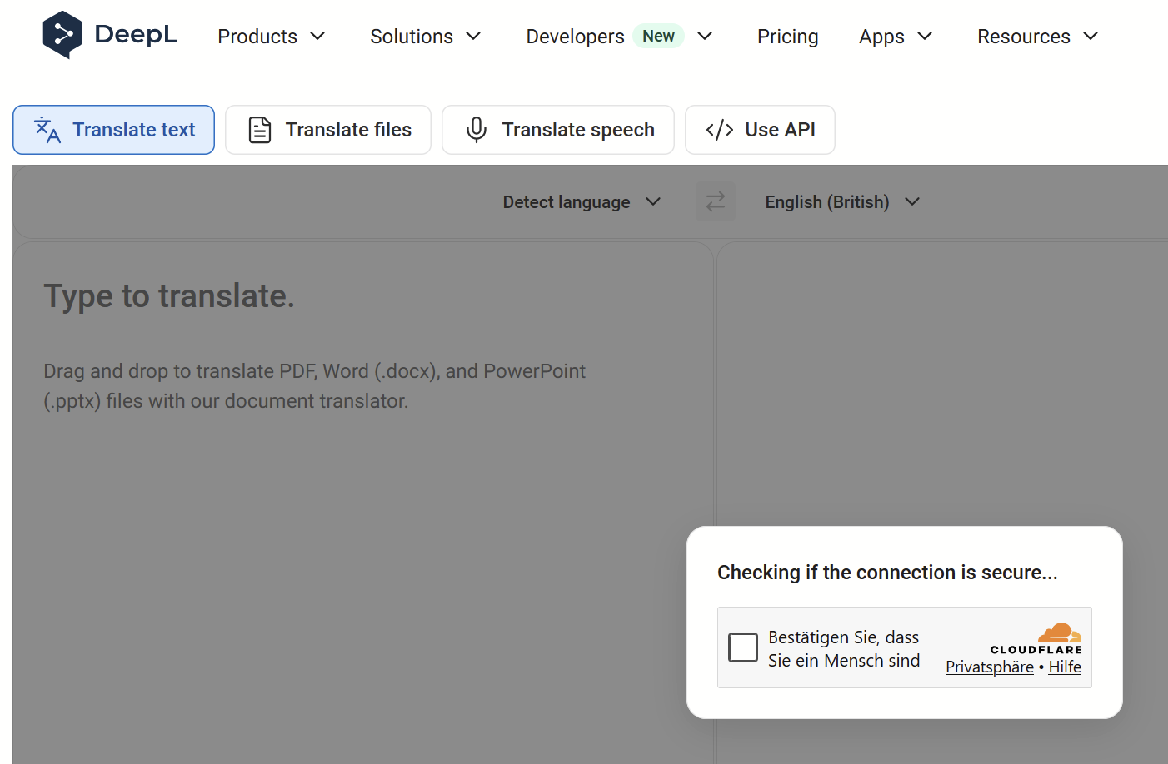Open the English (British) target dropdown
Screen dimensions: 1168x764
(x=842, y=202)
